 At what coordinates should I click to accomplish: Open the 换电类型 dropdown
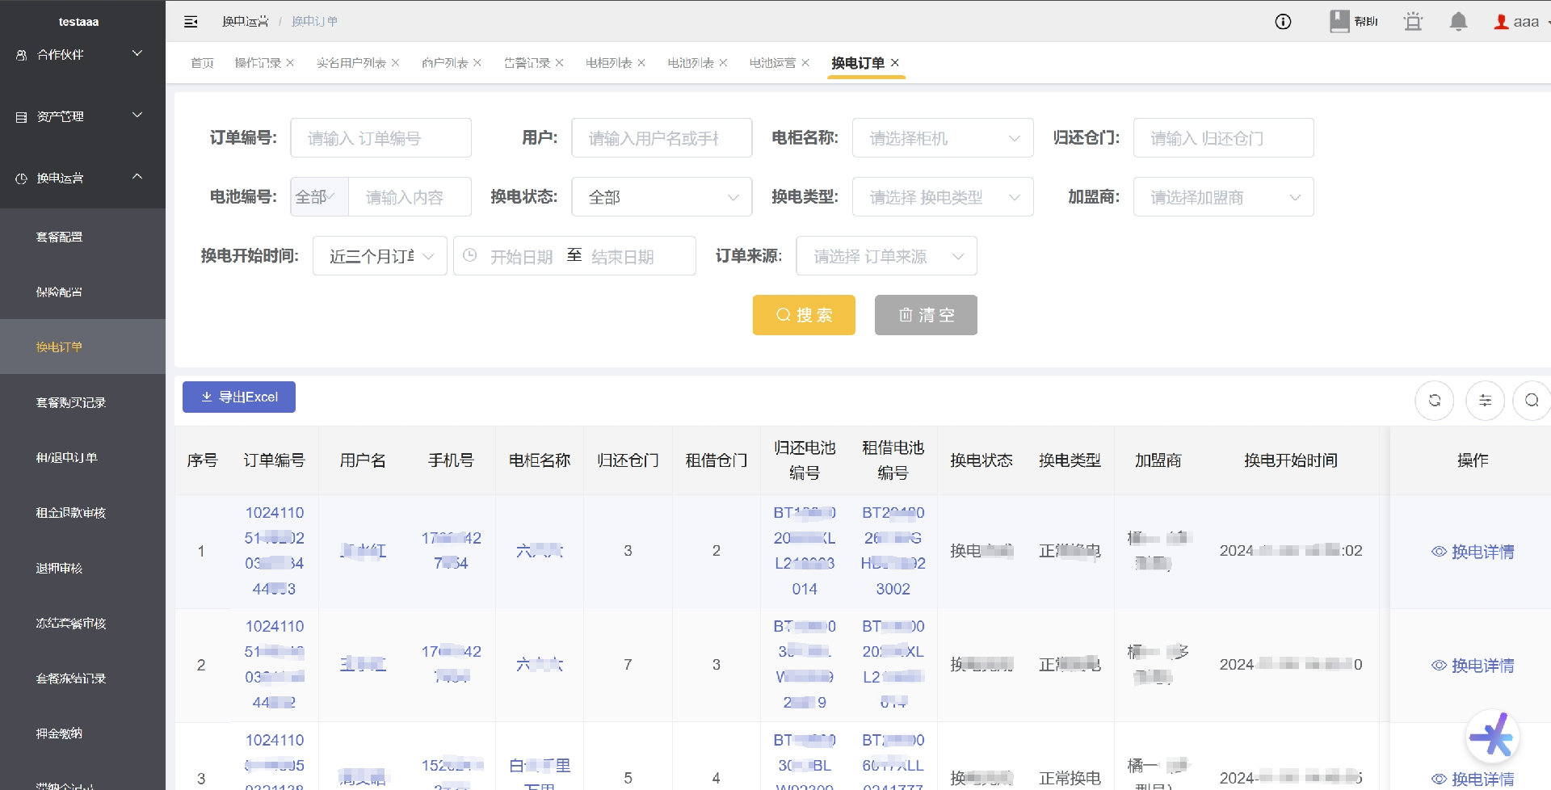pos(943,197)
